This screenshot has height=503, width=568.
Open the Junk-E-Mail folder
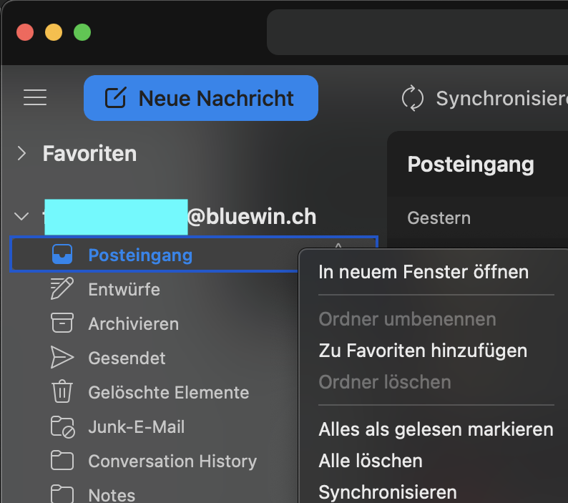137,426
